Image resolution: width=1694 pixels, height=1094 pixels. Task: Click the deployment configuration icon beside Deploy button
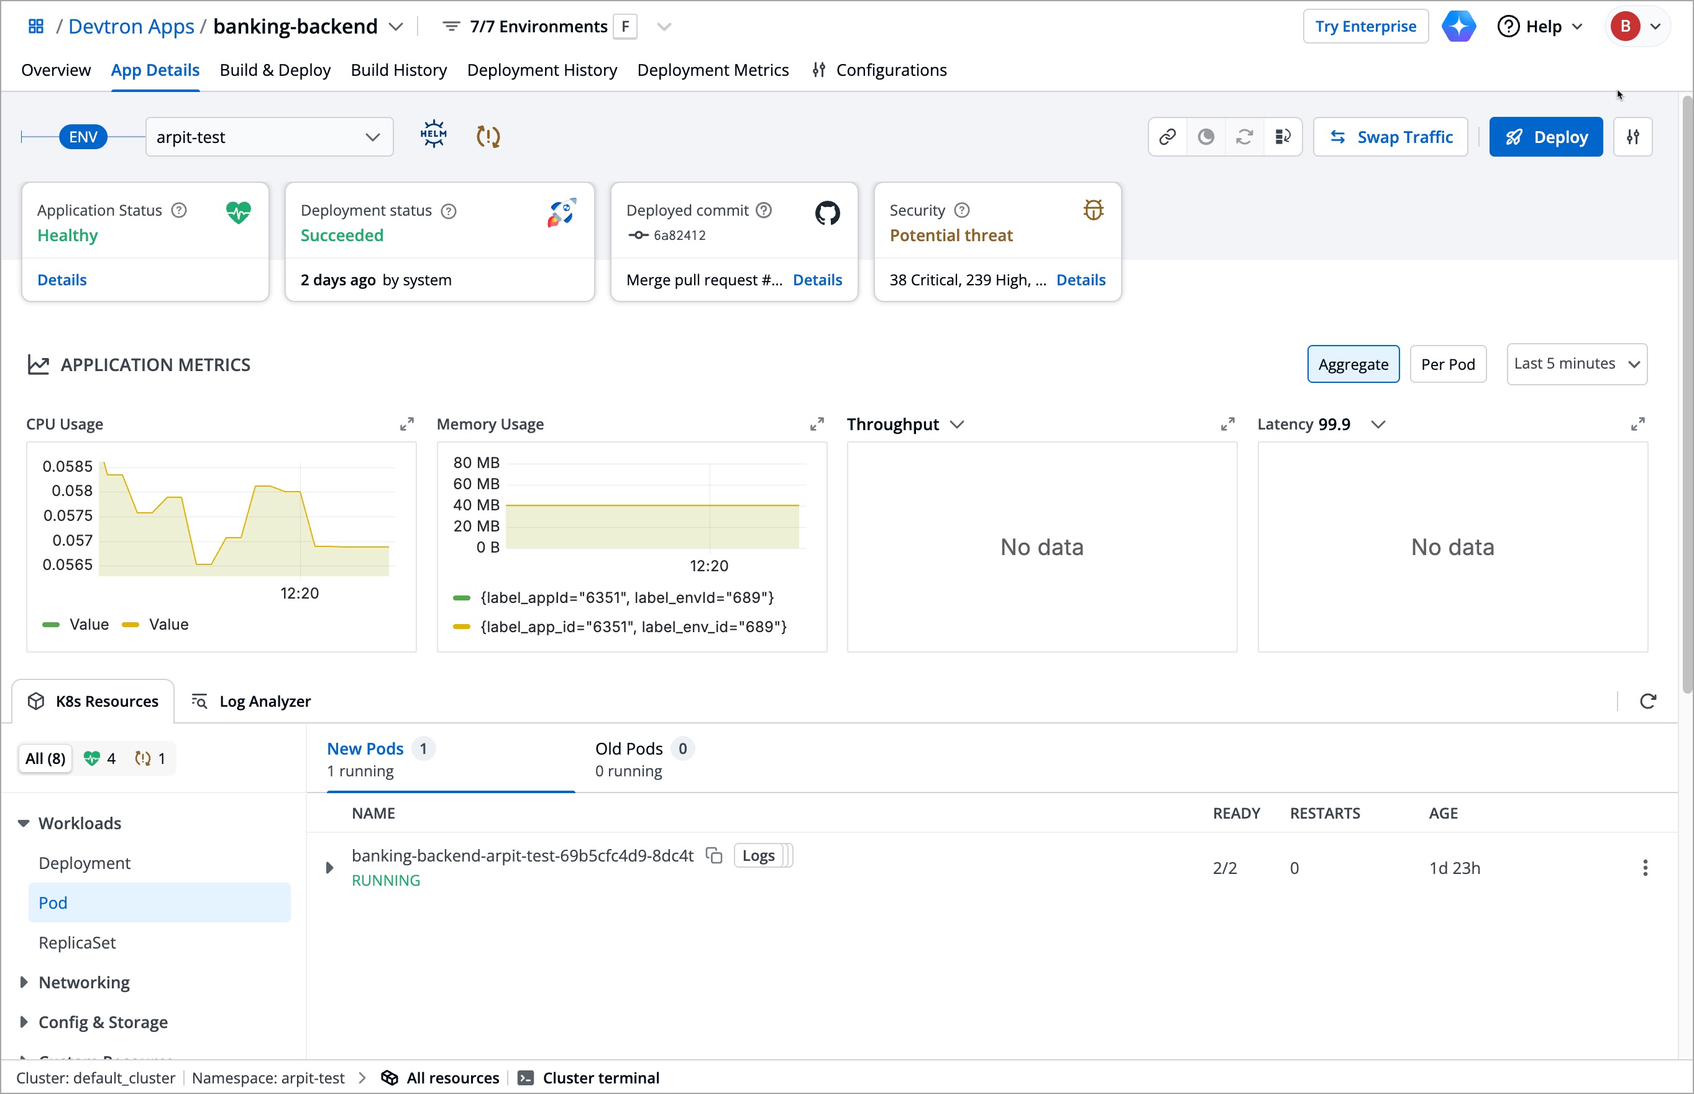[1633, 136]
